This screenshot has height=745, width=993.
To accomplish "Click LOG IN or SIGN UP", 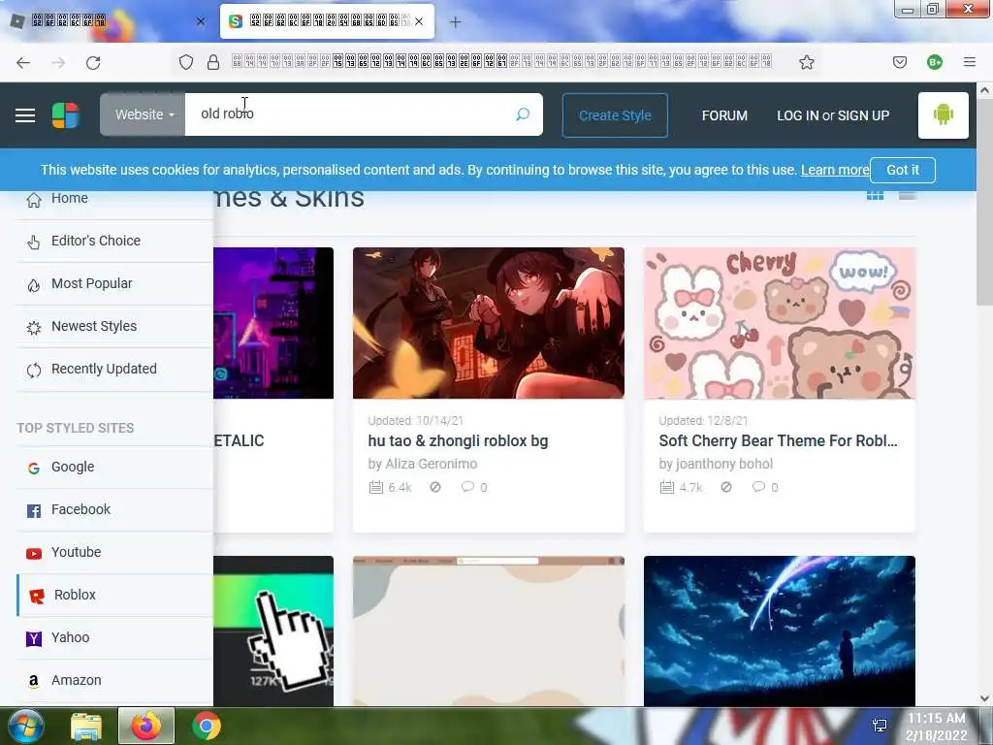I will pyautogui.click(x=833, y=115).
